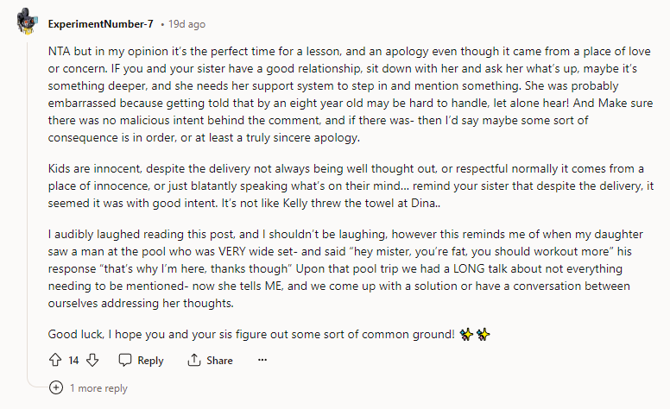Click the speech bubble reply icon

coord(125,360)
